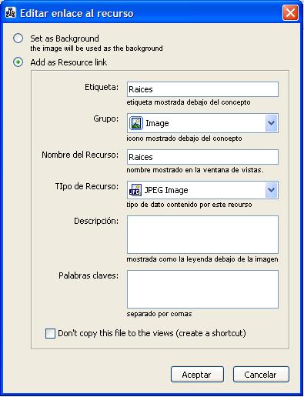Image resolution: width=304 pixels, height=397 pixels.
Task: Click the Palabras claves text area
Action: [x=202, y=289]
